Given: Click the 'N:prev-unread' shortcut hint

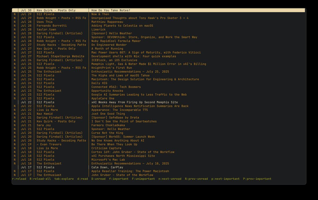Looking at the screenshot, I should [196, 179].
